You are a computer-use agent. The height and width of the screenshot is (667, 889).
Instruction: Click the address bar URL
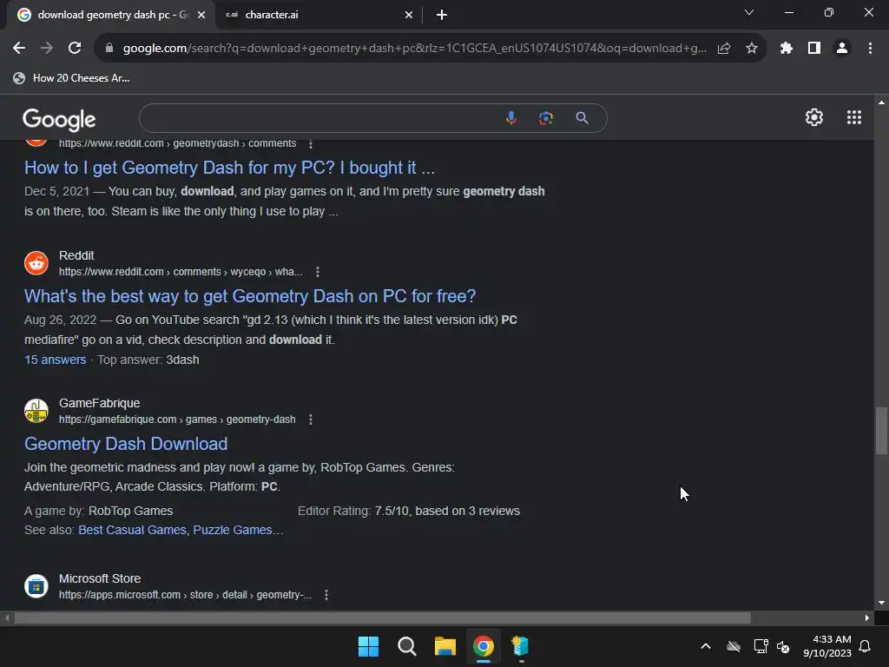pyautogui.click(x=414, y=49)
